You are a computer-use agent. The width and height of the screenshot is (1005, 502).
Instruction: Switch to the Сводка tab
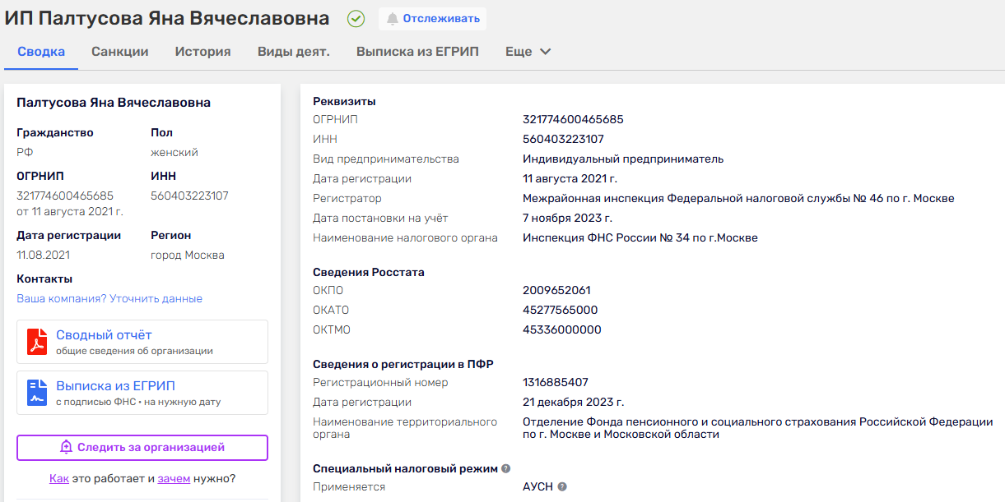coord(41,52)
